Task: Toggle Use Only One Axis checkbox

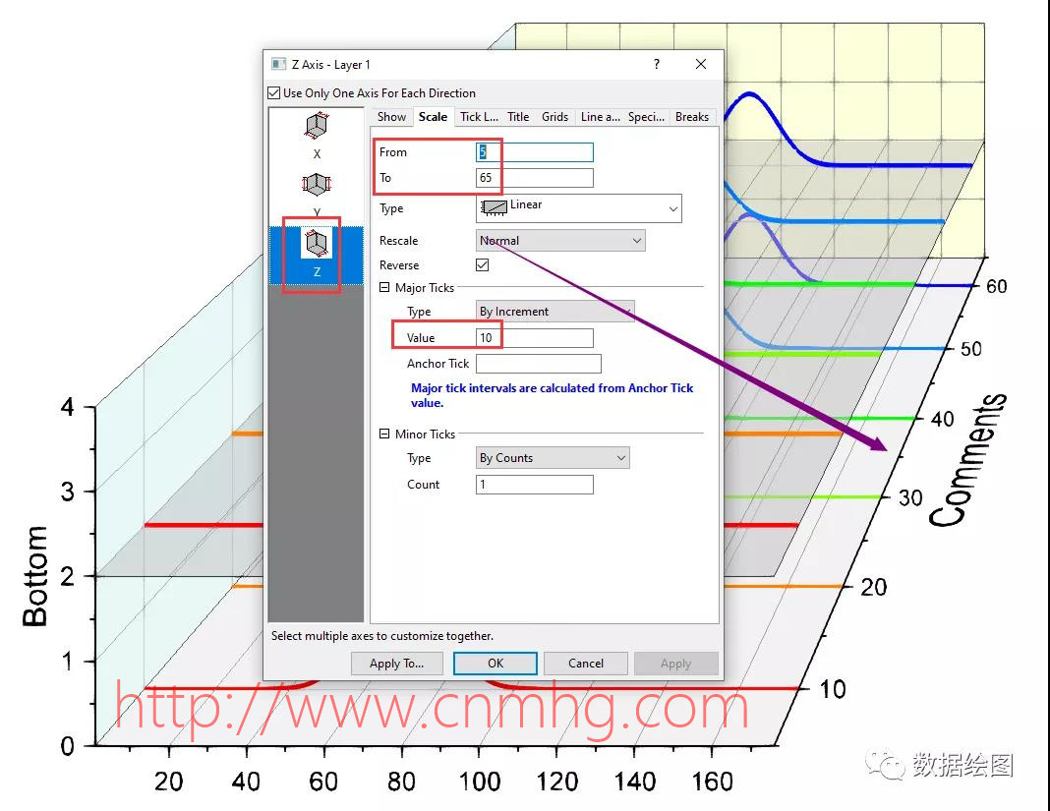Action: click(x=274, y=93)
